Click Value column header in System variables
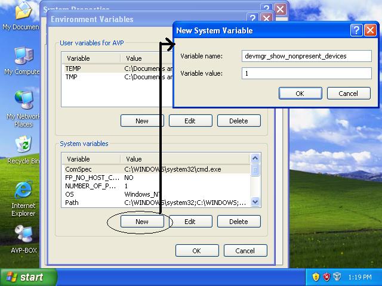 185,159
